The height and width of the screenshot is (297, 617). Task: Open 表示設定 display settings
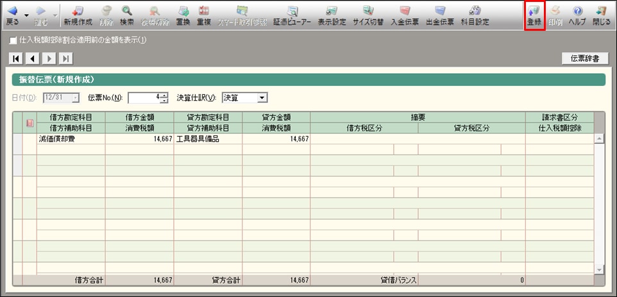(x=332, y=15)
